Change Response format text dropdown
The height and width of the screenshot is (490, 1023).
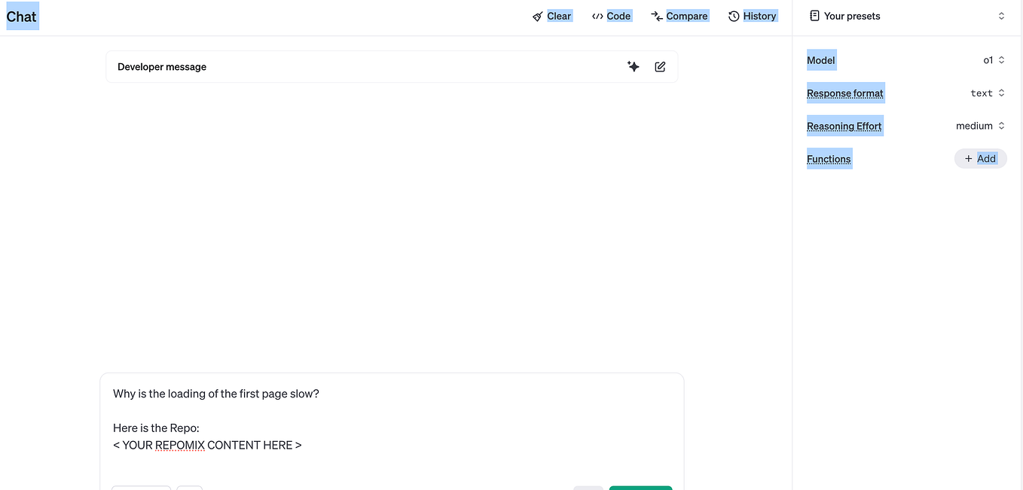[x=988, y=93]
